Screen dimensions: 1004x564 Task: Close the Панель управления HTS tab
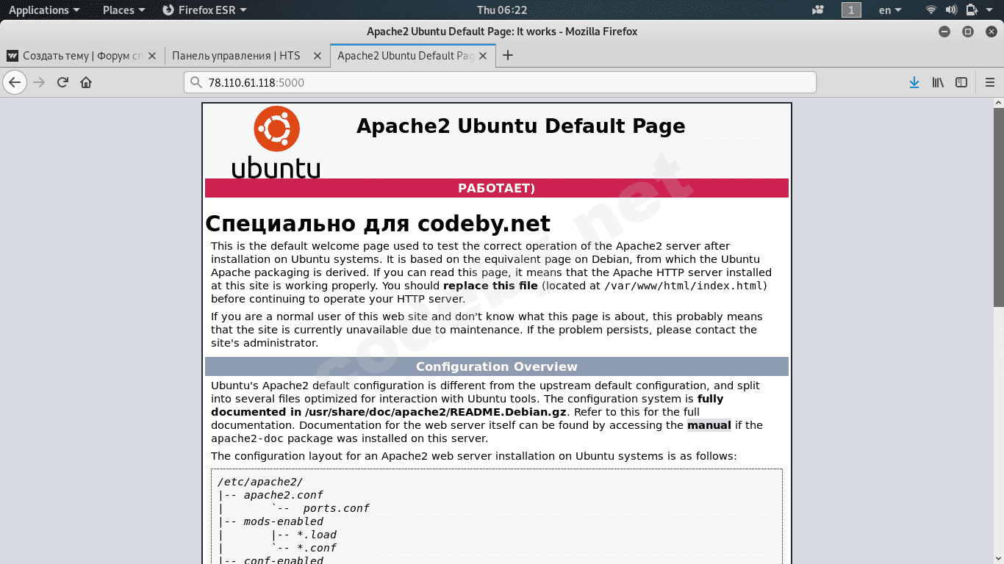coord(317,56)
